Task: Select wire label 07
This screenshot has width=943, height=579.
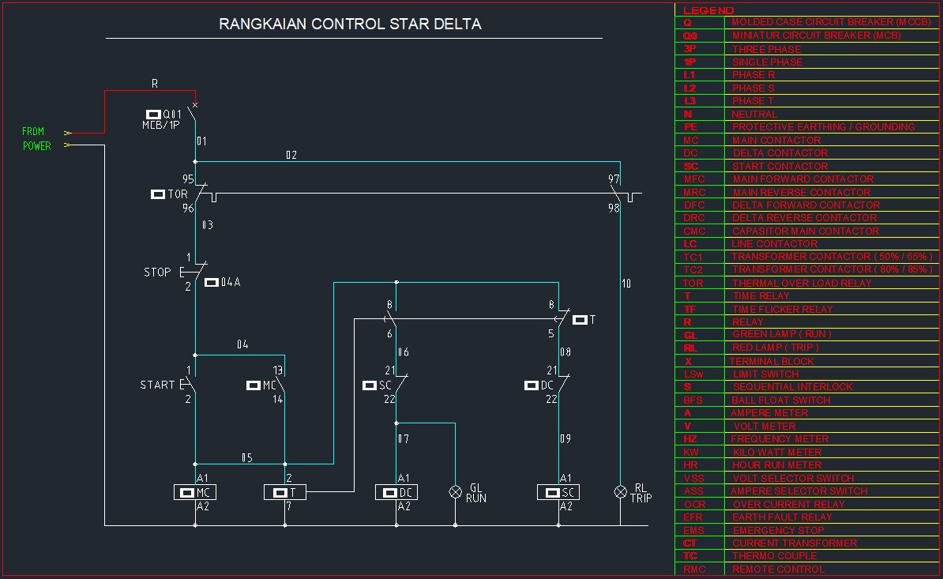Action: 404,439
